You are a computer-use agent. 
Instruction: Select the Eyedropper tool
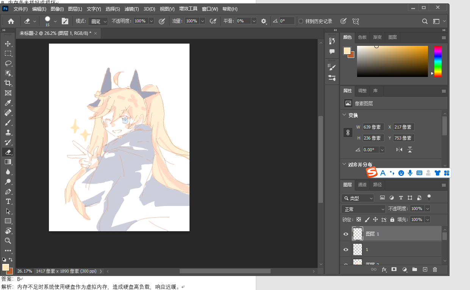pyautogui.click(x=8, y=103)
